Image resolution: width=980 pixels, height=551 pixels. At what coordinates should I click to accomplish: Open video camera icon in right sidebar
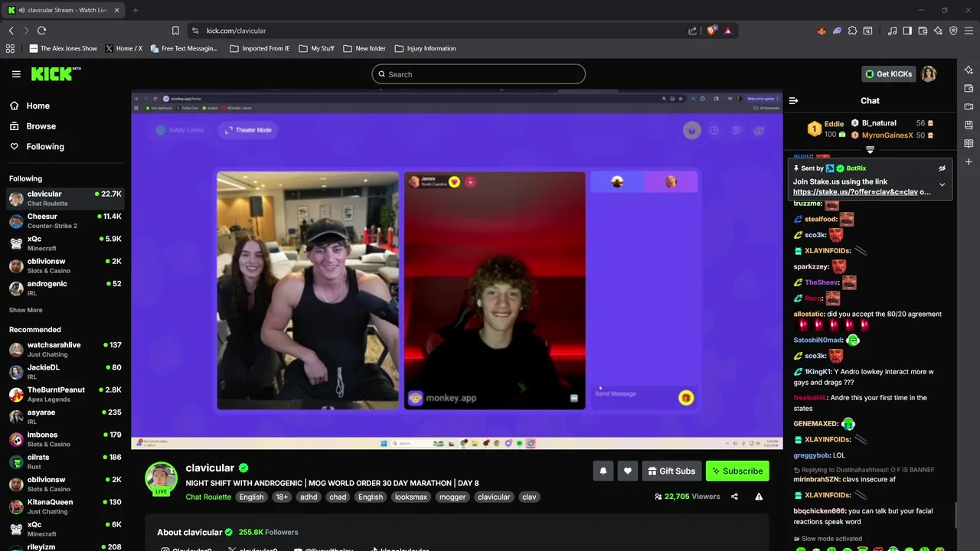(x=969, y=106)
